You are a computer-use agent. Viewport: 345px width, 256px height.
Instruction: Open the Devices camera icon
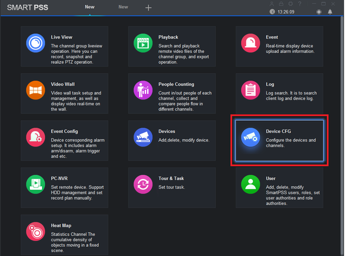point(143,137)
